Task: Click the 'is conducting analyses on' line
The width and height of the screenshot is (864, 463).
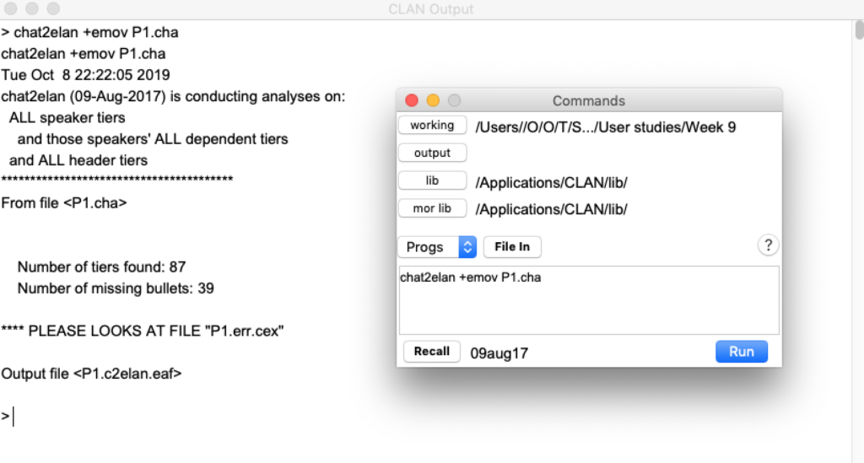Action: tap(173, 96)
